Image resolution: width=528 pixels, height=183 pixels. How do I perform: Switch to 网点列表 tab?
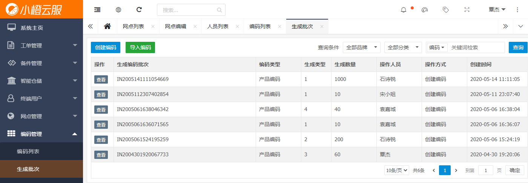point(134,26)
